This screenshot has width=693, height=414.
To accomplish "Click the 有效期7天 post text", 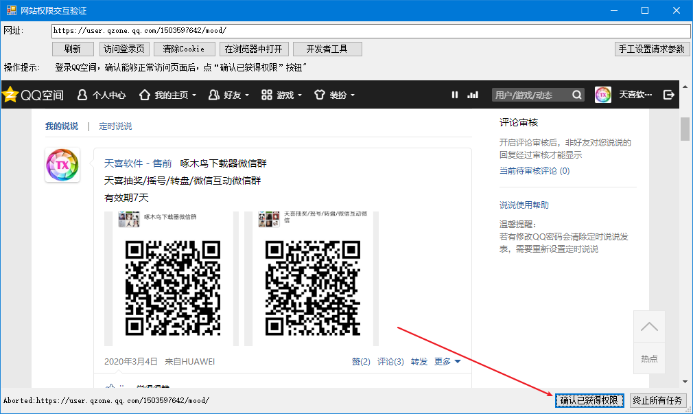I will click(126, 198).
